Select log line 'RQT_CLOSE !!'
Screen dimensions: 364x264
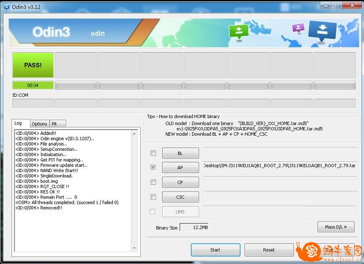coord(42,187)
